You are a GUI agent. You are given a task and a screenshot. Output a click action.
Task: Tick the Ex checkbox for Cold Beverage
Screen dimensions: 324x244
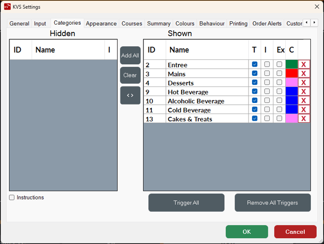[x=280, y=109]
